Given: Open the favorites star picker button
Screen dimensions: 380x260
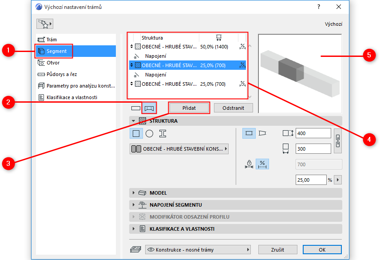Looking at the screenshot, I should 45,24.
